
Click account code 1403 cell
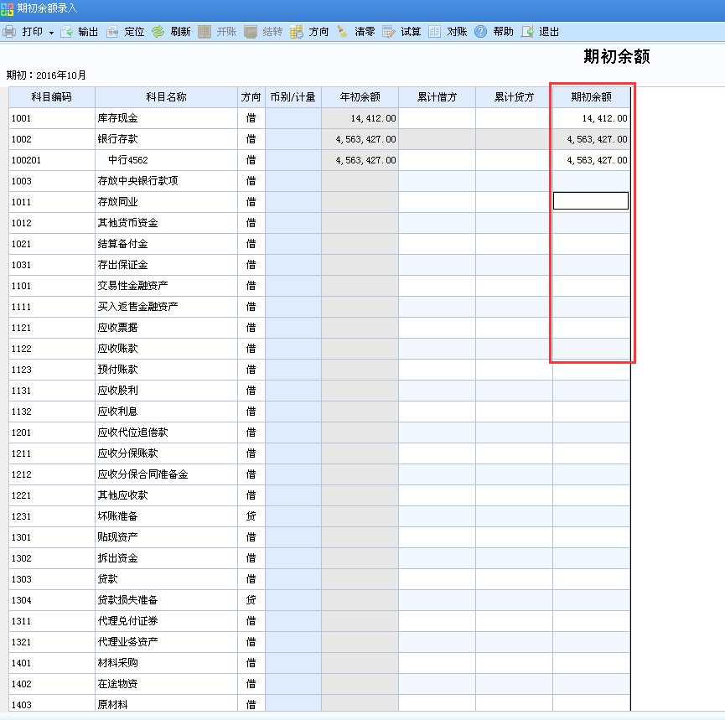[x=52, y=704]
